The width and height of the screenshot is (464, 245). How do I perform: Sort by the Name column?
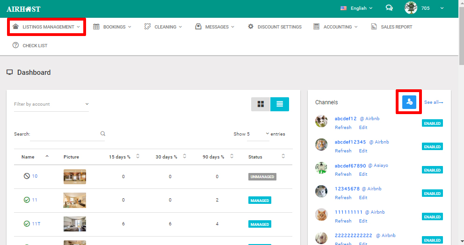(x=35, y=157)
